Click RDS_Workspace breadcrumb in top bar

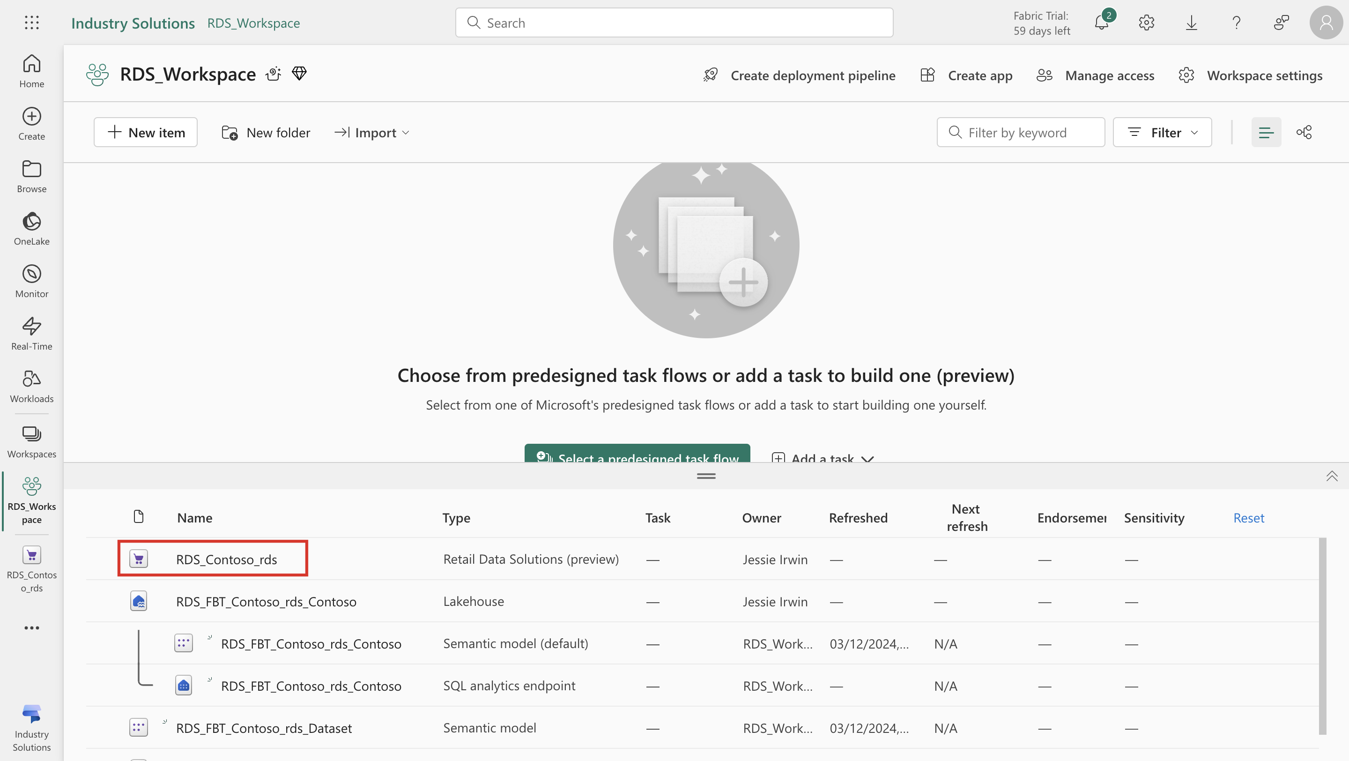(x=253, y=23)
